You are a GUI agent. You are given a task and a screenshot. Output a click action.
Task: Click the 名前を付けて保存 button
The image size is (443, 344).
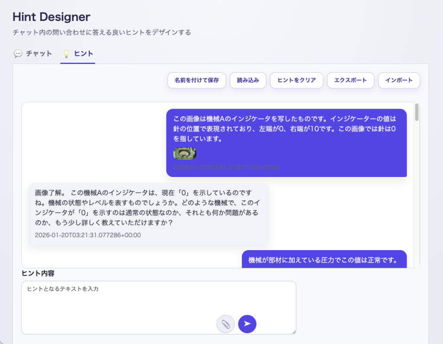point(196,80)
